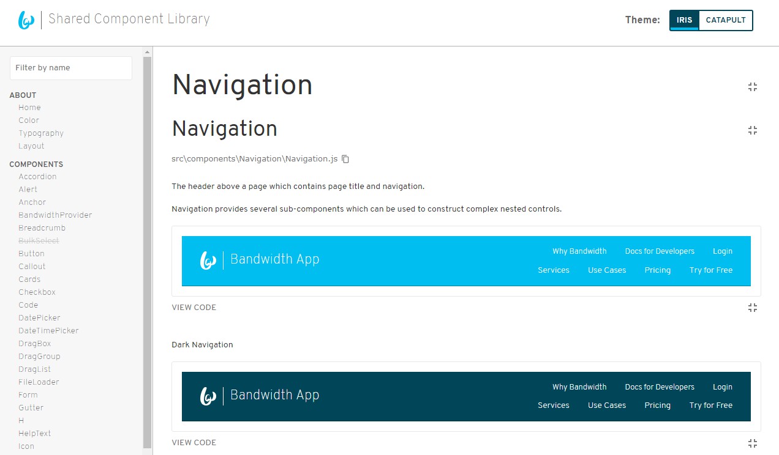Screen dimensions: 779x455
Task: Click the isolate icon beside the Navigation subheading
Action: (x=753, y=130)
